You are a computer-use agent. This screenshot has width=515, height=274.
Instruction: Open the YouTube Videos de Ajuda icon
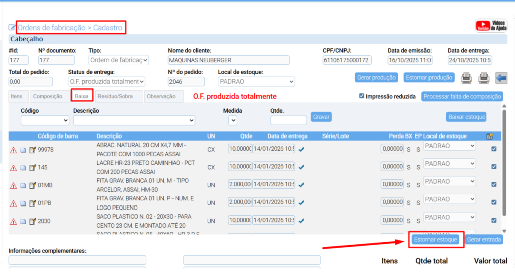pyautogui.click(x=491, y=26)
